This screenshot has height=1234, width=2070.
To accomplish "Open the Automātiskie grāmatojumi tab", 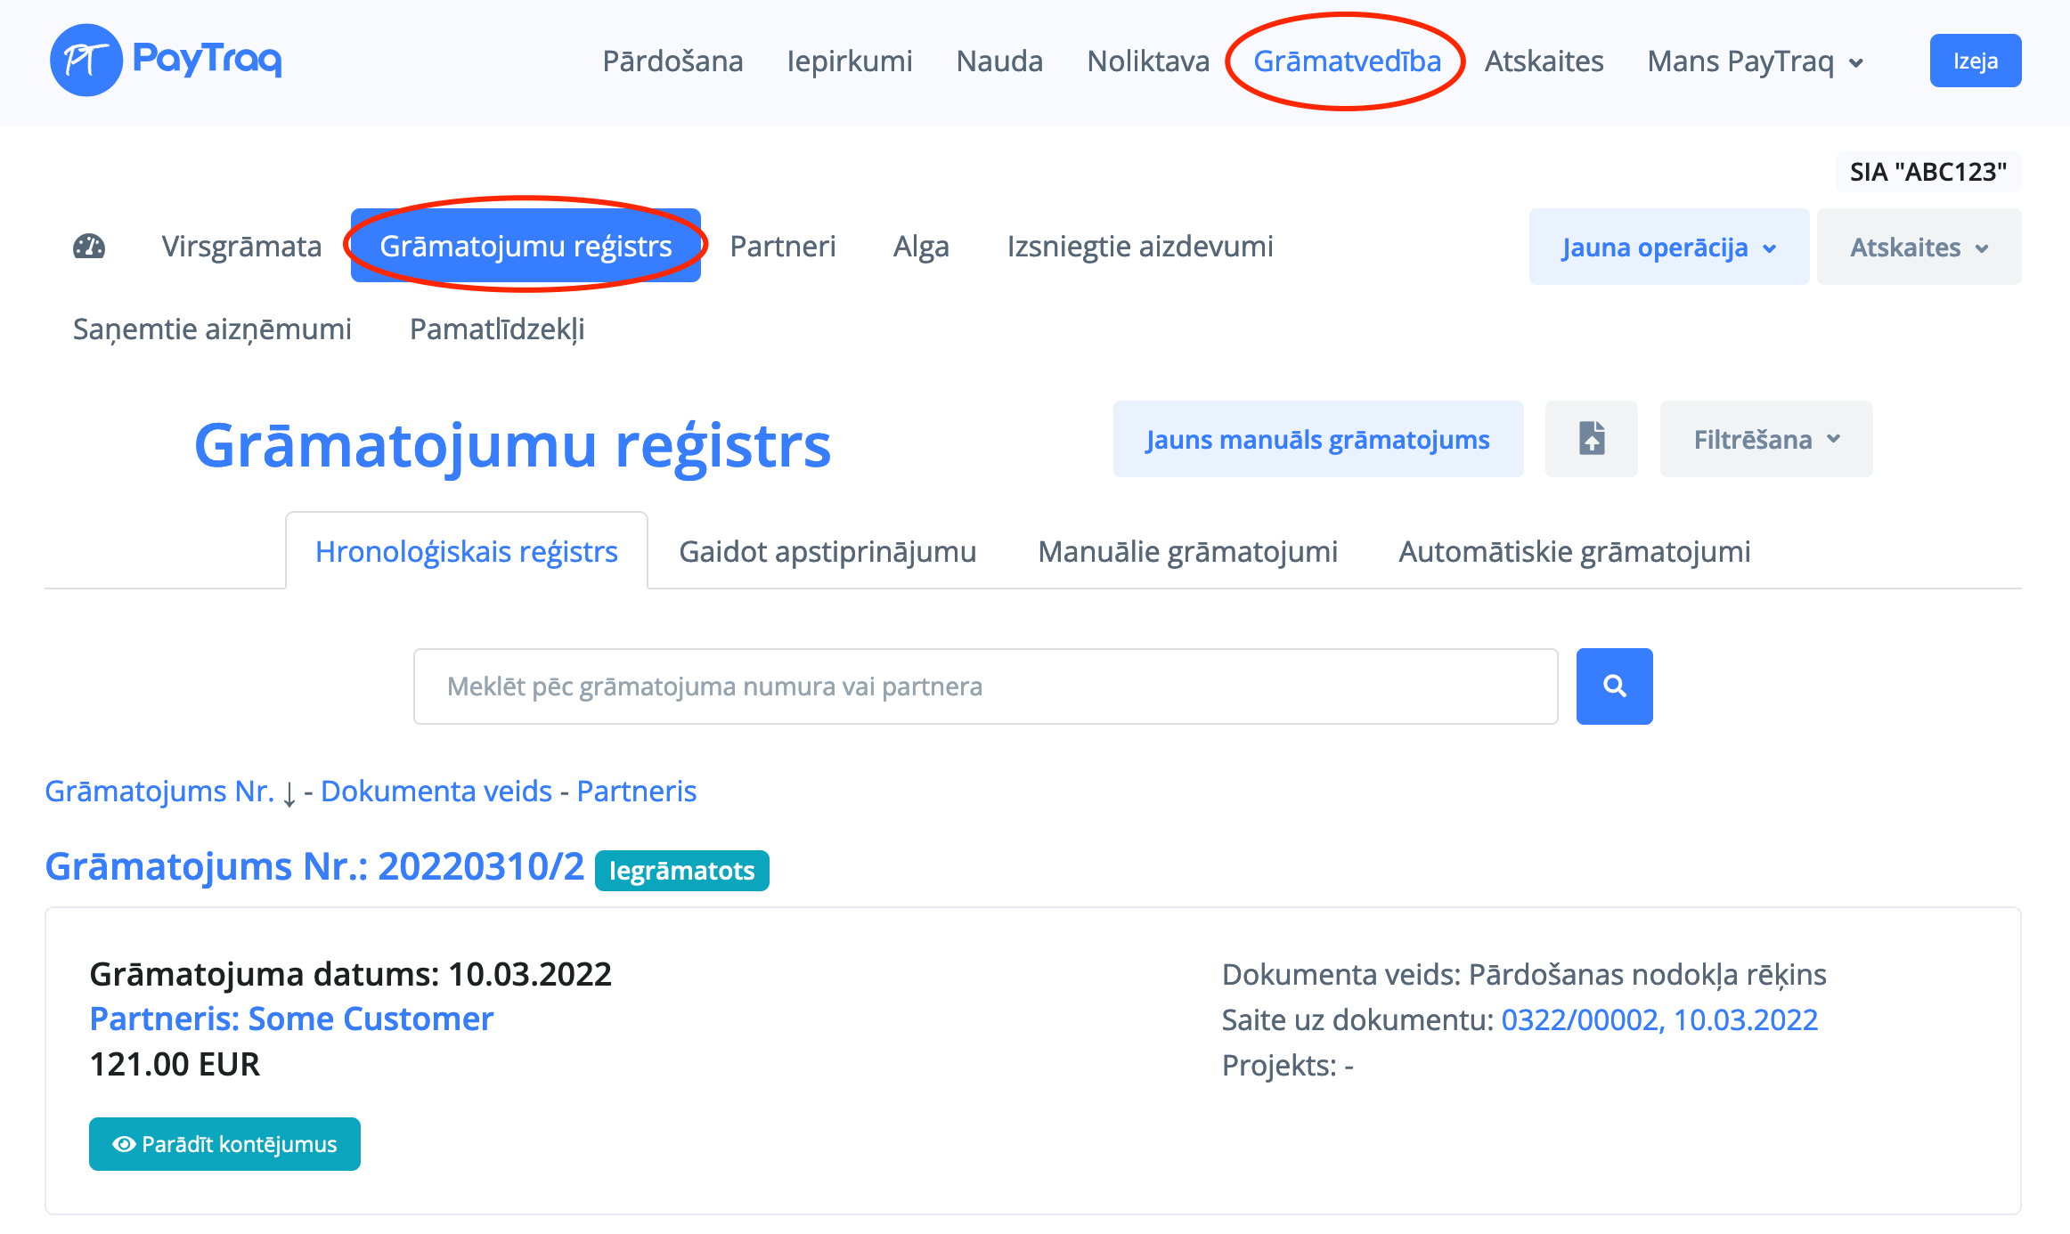I will [1574, 552].
